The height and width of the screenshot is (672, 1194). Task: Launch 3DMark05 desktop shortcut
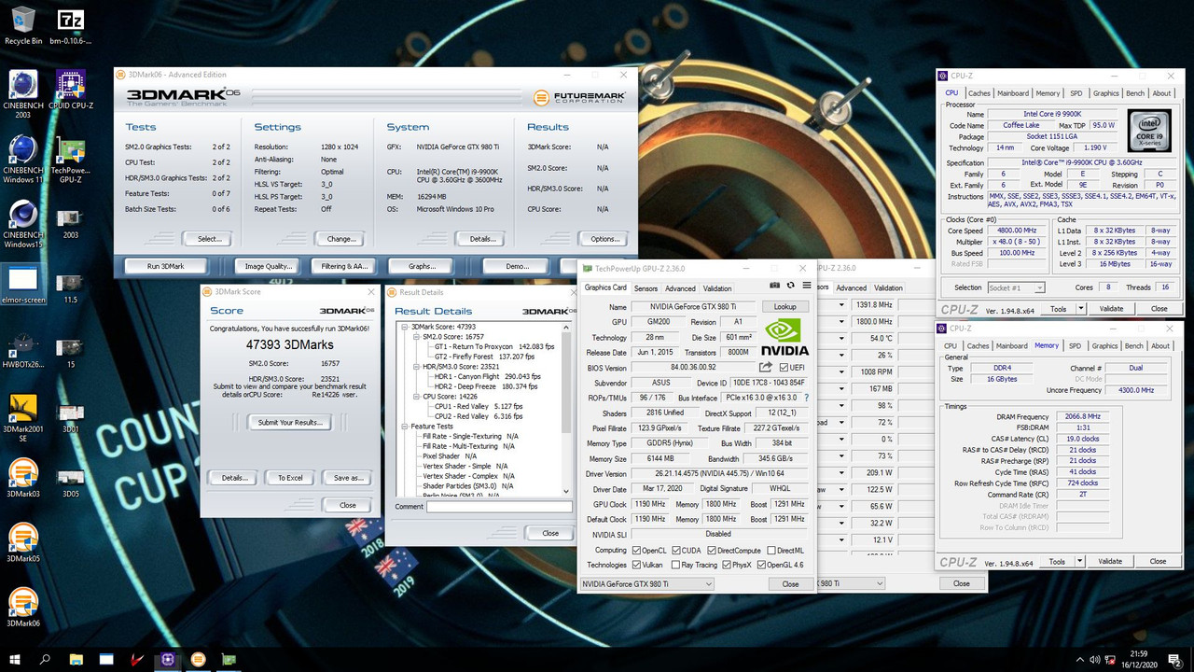pos(22,542)
